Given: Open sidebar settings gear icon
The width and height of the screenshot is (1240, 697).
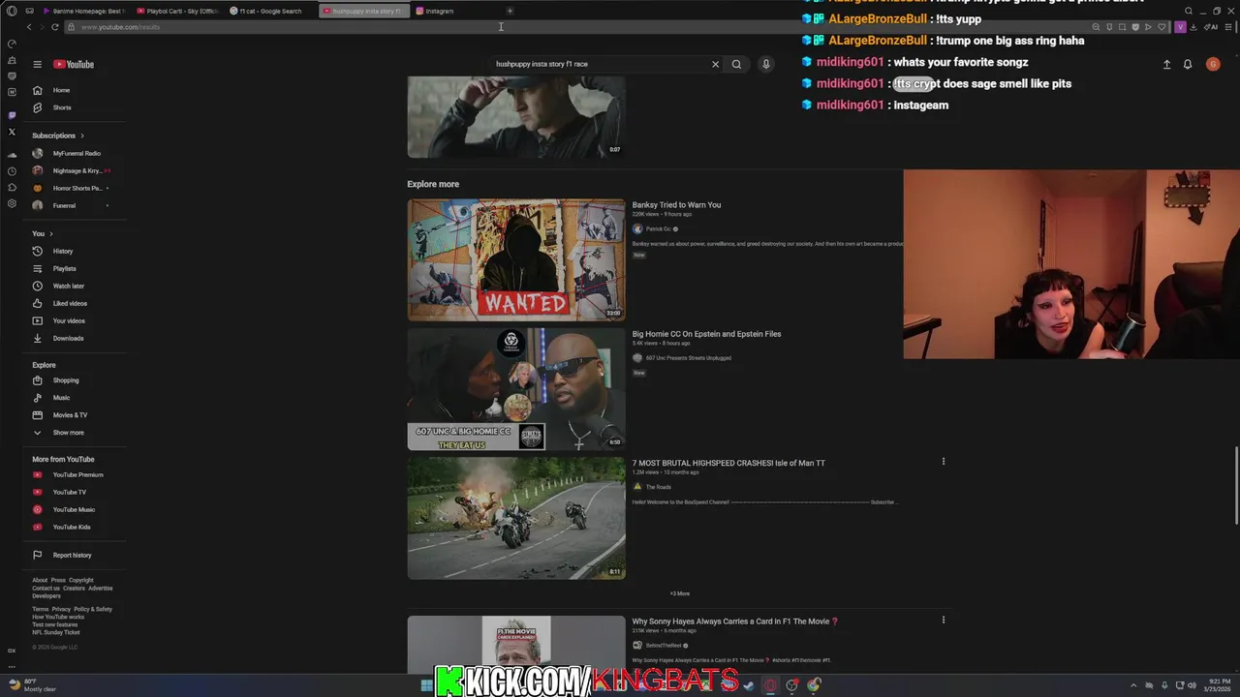Looking at the screenshot, I should pyautogui.click(x=12, y=203).
